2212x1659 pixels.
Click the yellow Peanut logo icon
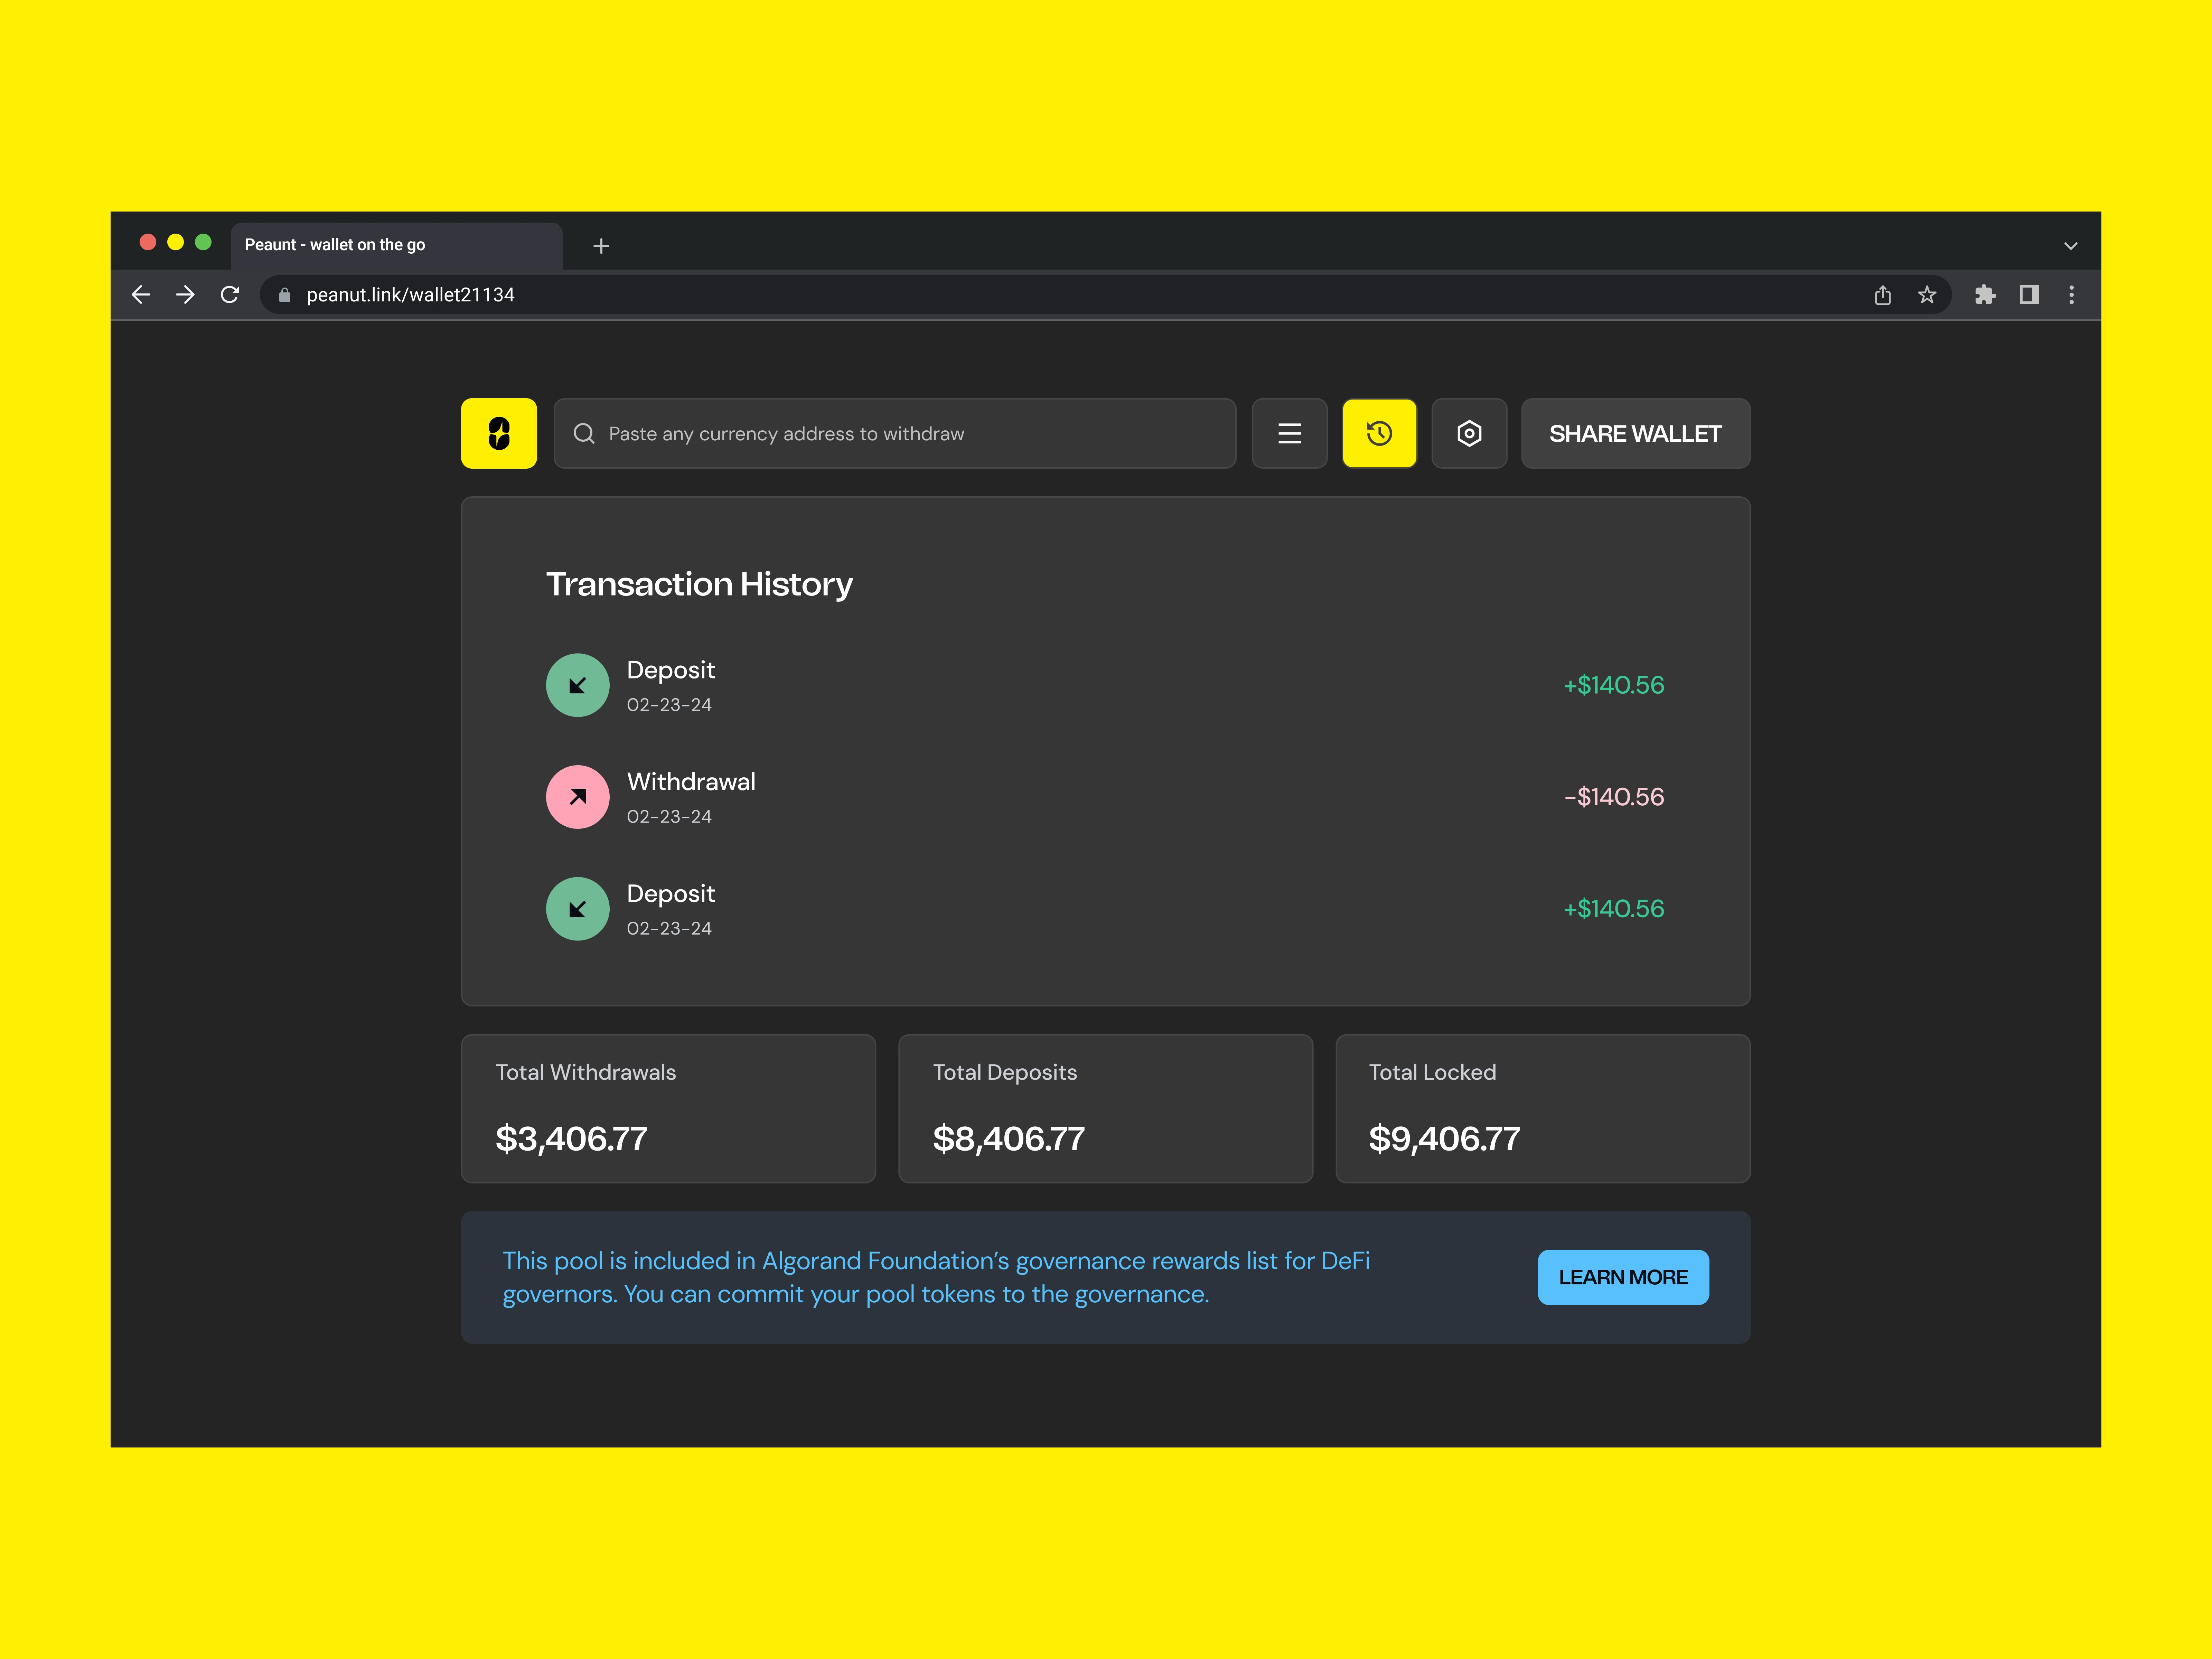coord(498,433)
